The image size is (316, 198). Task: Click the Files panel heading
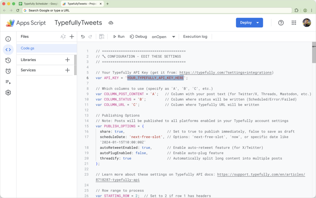point(25,36)
